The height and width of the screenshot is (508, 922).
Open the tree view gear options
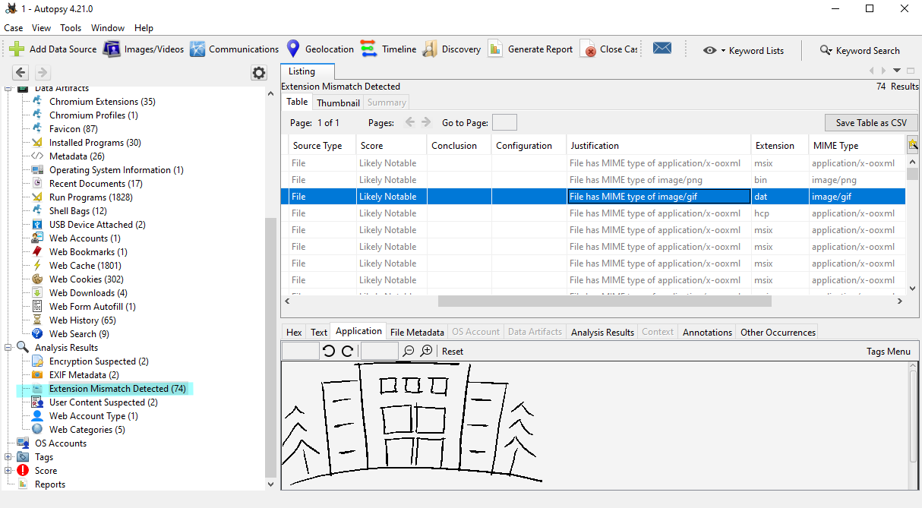(x=259, y=73)
